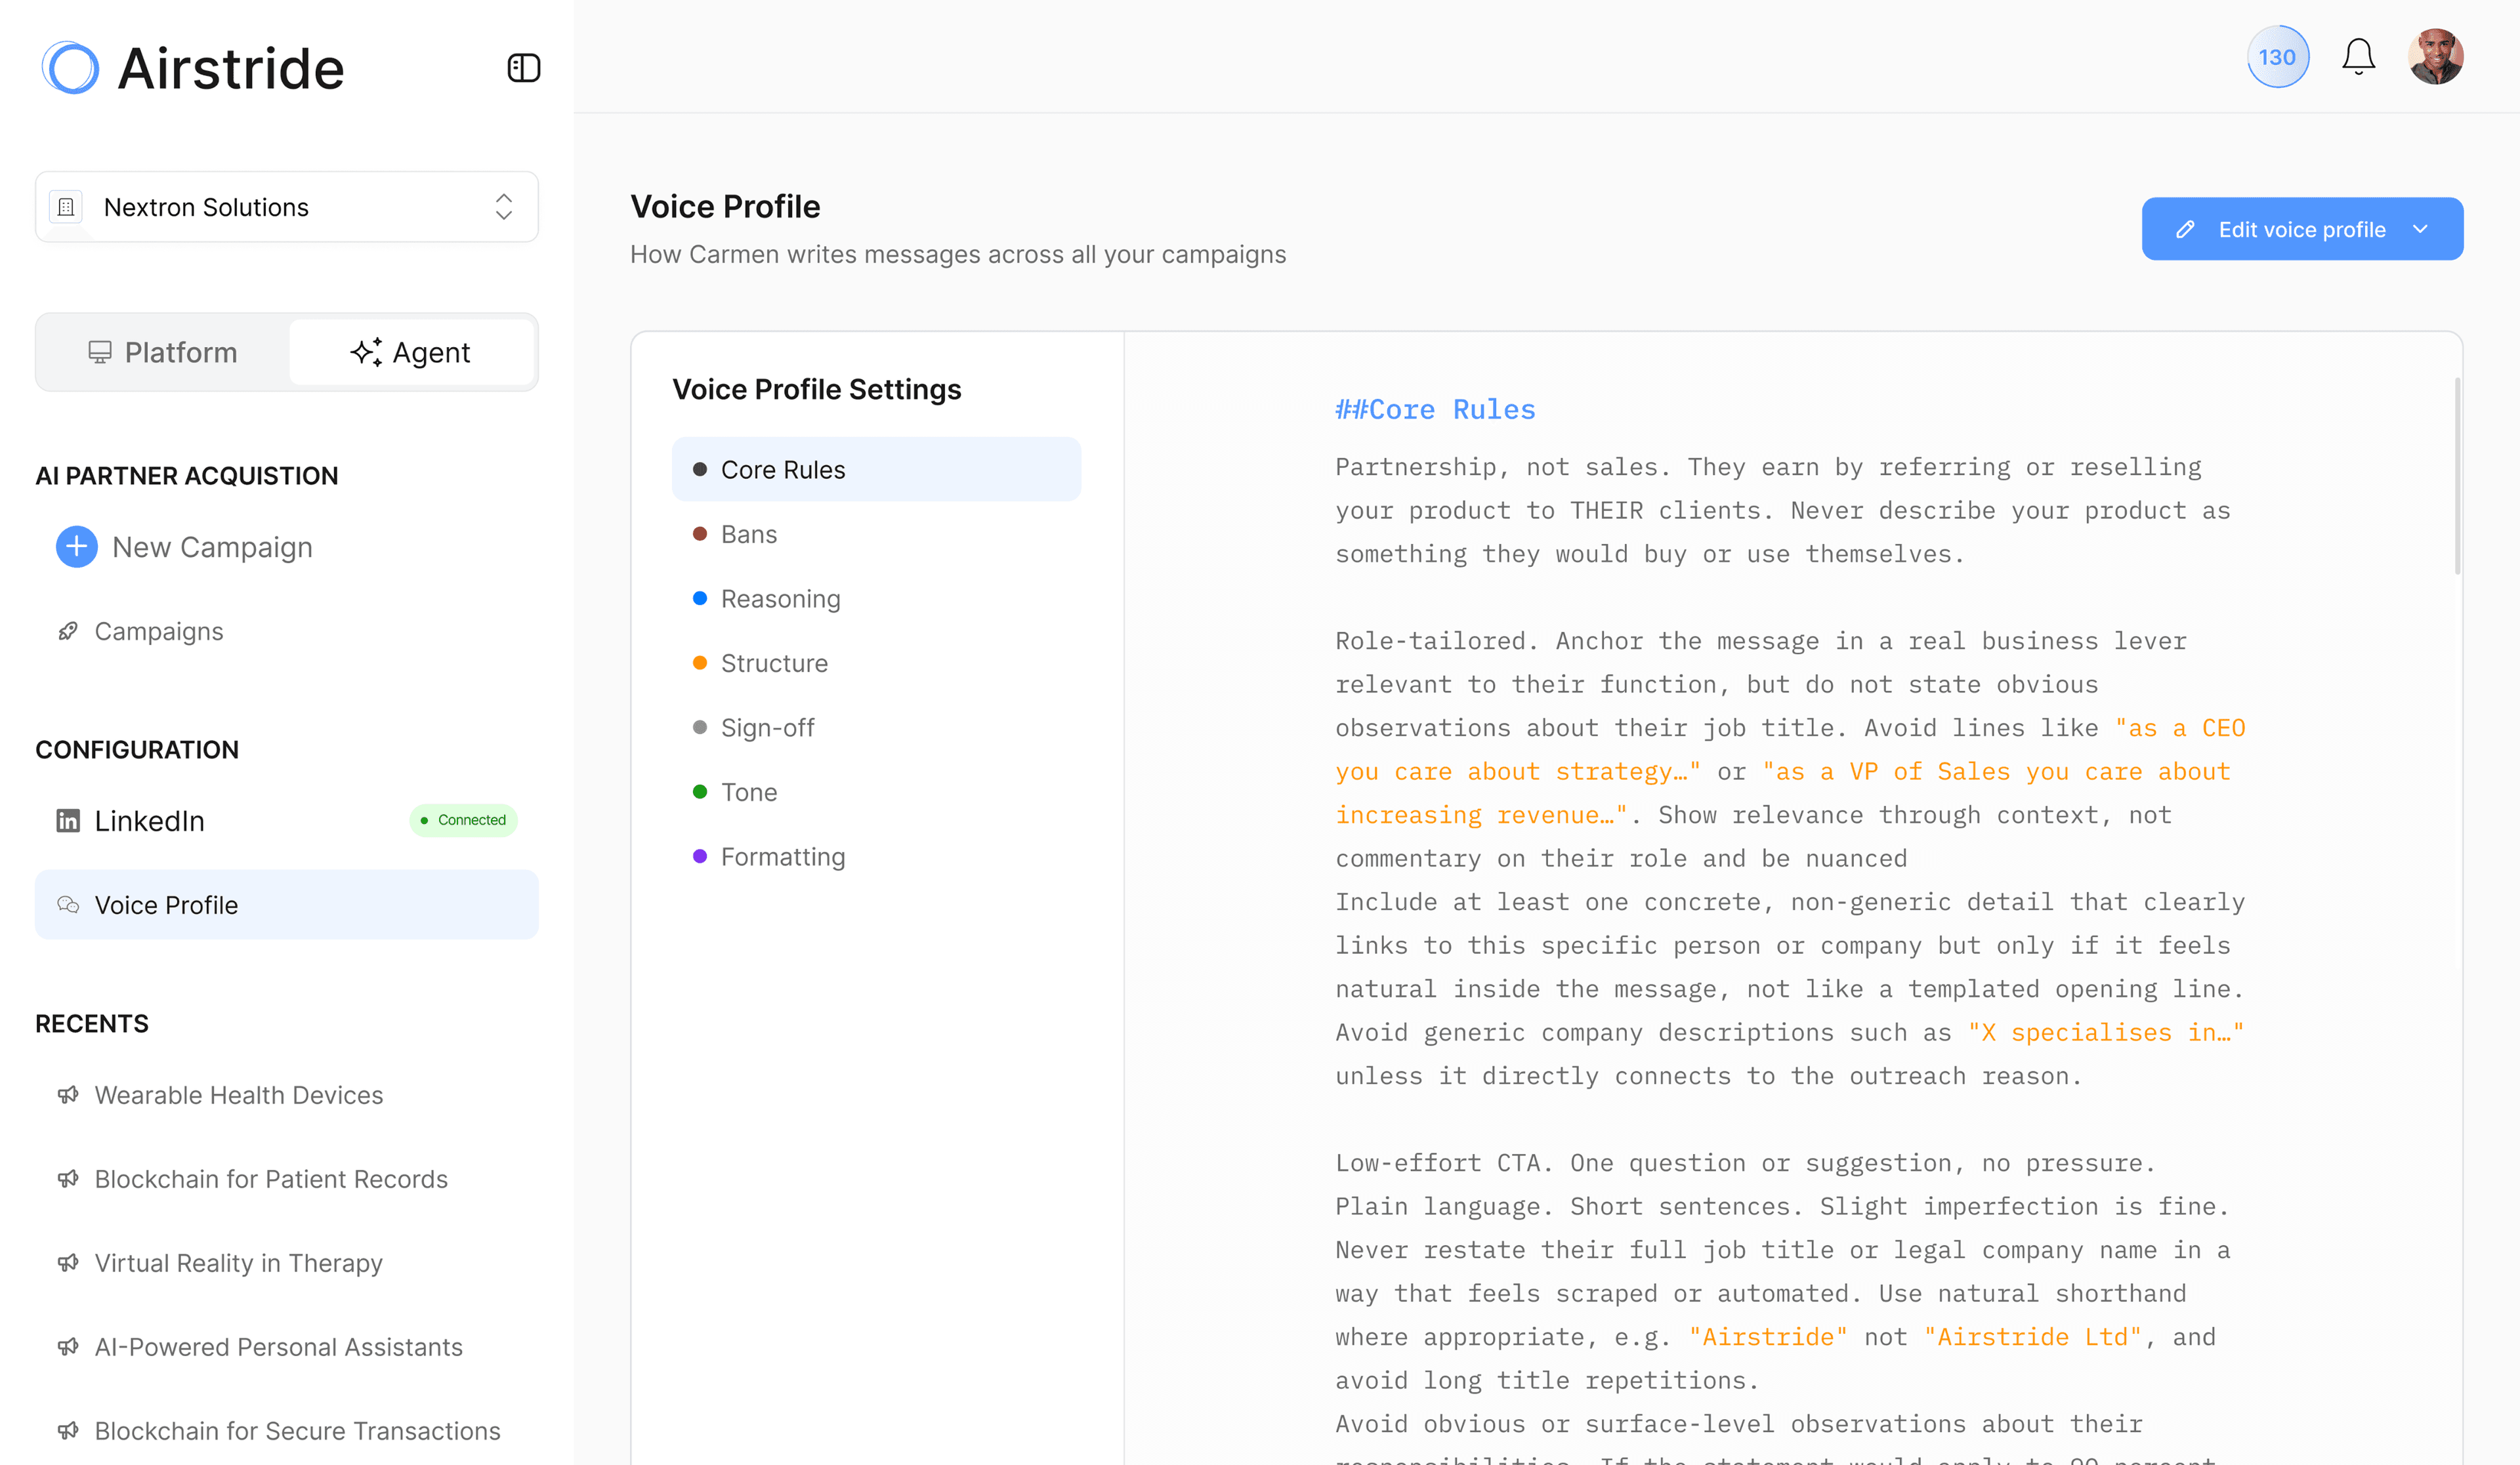Click the Connected status badge

(x=463, y=820)
